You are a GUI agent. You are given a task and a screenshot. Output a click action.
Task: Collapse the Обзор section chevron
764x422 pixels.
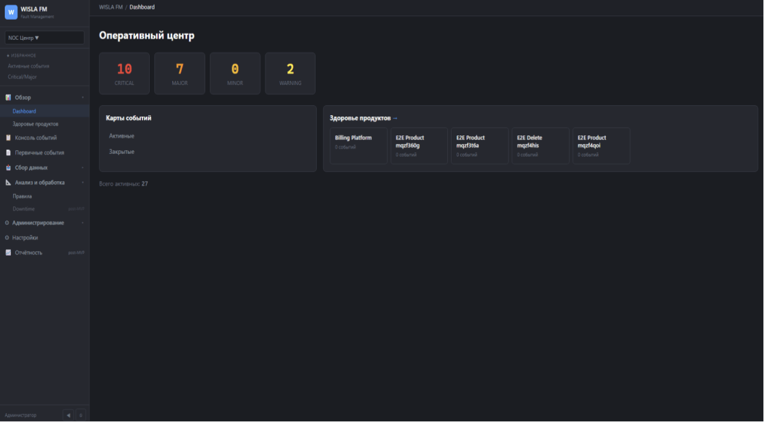pos(83,97)
